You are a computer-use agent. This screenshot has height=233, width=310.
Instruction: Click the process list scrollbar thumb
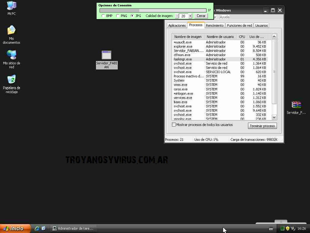coord(274,72)
